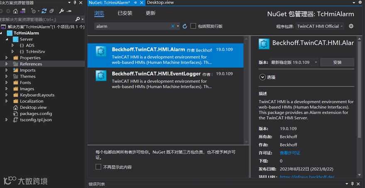Image resolution: width=365 pixels, height=188 pixels.
Task: Click the 安装 button
Action: tap(337, 62)
